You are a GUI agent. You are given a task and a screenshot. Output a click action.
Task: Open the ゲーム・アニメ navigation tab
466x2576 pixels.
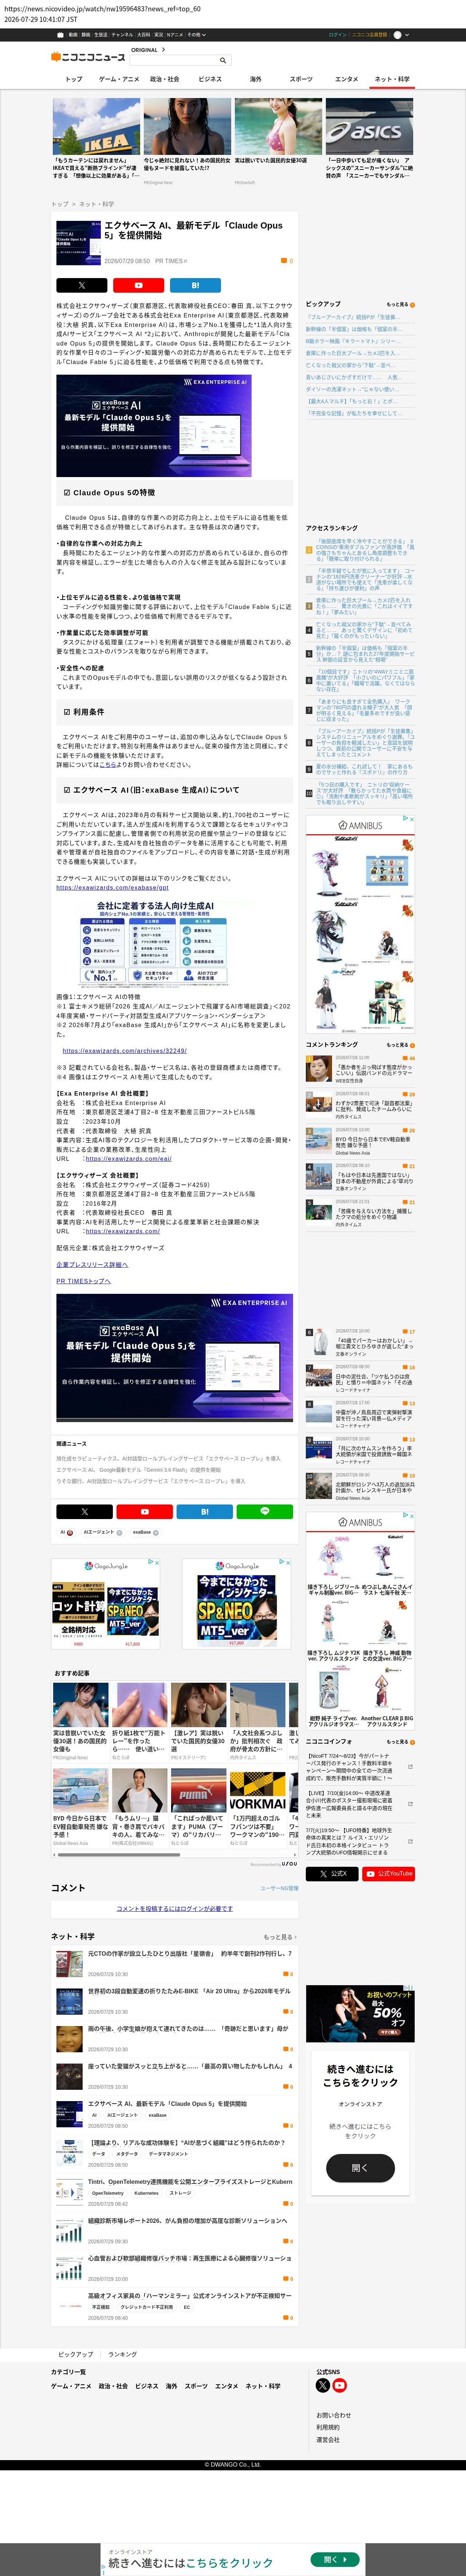pos(119,79)
